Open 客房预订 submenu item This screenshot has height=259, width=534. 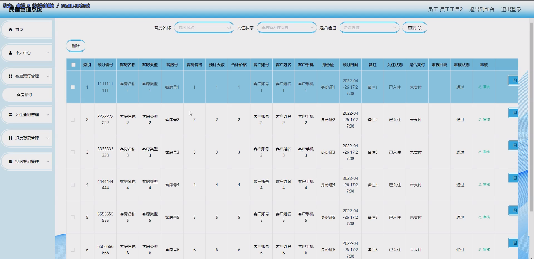(27, 95)
